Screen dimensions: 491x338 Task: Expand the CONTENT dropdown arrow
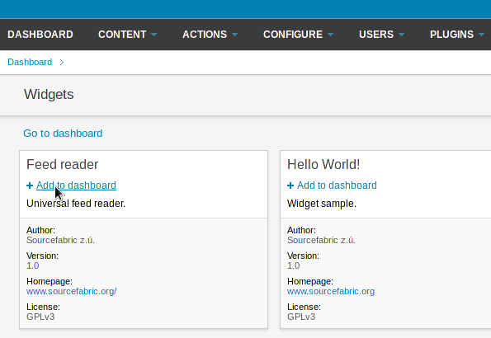tap(153, 35)
